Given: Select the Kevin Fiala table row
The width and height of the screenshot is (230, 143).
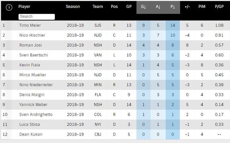Looking at the screenshot, I should (115, 65).
